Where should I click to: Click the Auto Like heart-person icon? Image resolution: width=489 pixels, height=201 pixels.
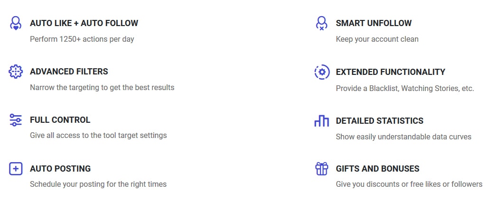tap(16, 23)
